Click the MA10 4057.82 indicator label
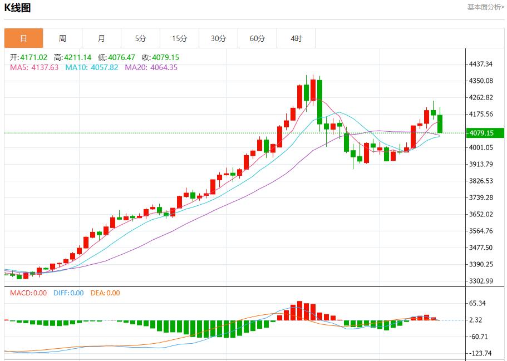Screen dimensions: 507x361 tap(91, 67)
